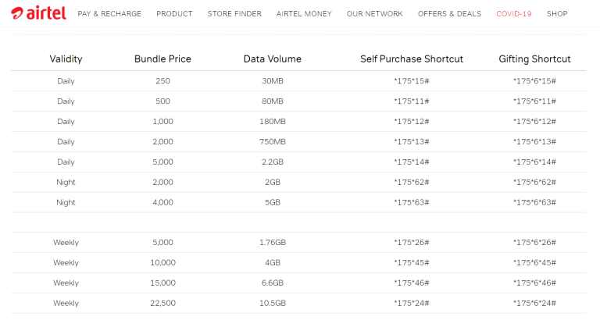Click the *175*6*45# gifting shortcut
This screenshot has height=320, width=600.
pos(534,262)
